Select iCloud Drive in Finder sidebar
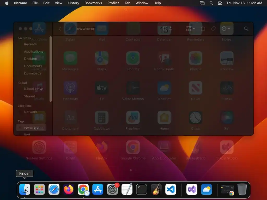Screen dimensions: 267x200 pos(33,89)
